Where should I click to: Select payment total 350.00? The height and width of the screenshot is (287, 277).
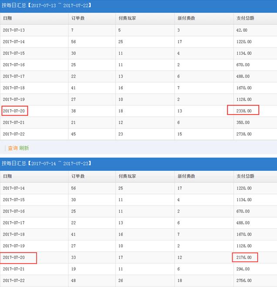tap(243, 122)
